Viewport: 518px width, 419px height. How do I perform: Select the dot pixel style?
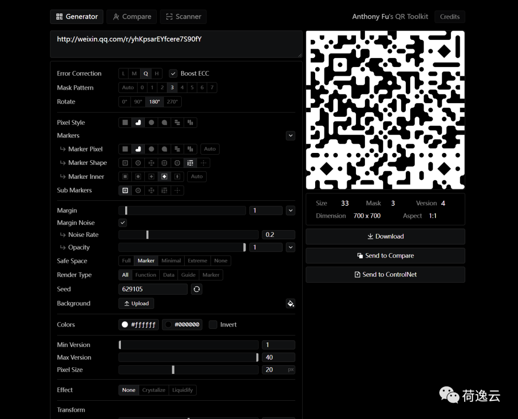coord(151,122)
